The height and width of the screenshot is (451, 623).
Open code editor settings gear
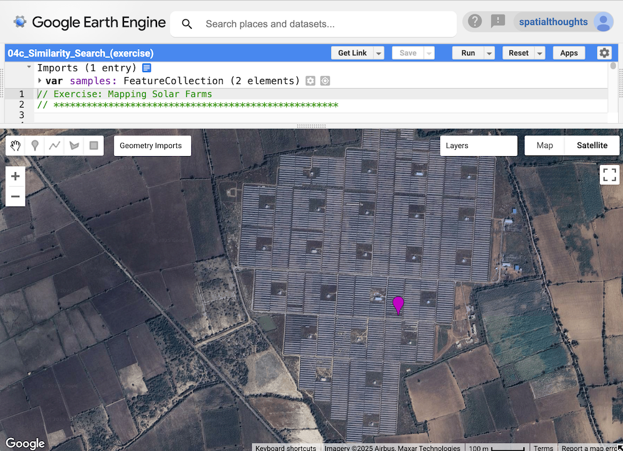(604, 53)
